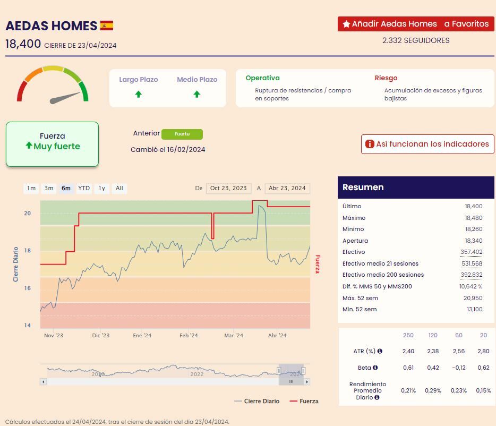Viewport: 496px width, 426px height.
Task: Click the green arrow under Medio Plazo
Action: pos(197,94)
